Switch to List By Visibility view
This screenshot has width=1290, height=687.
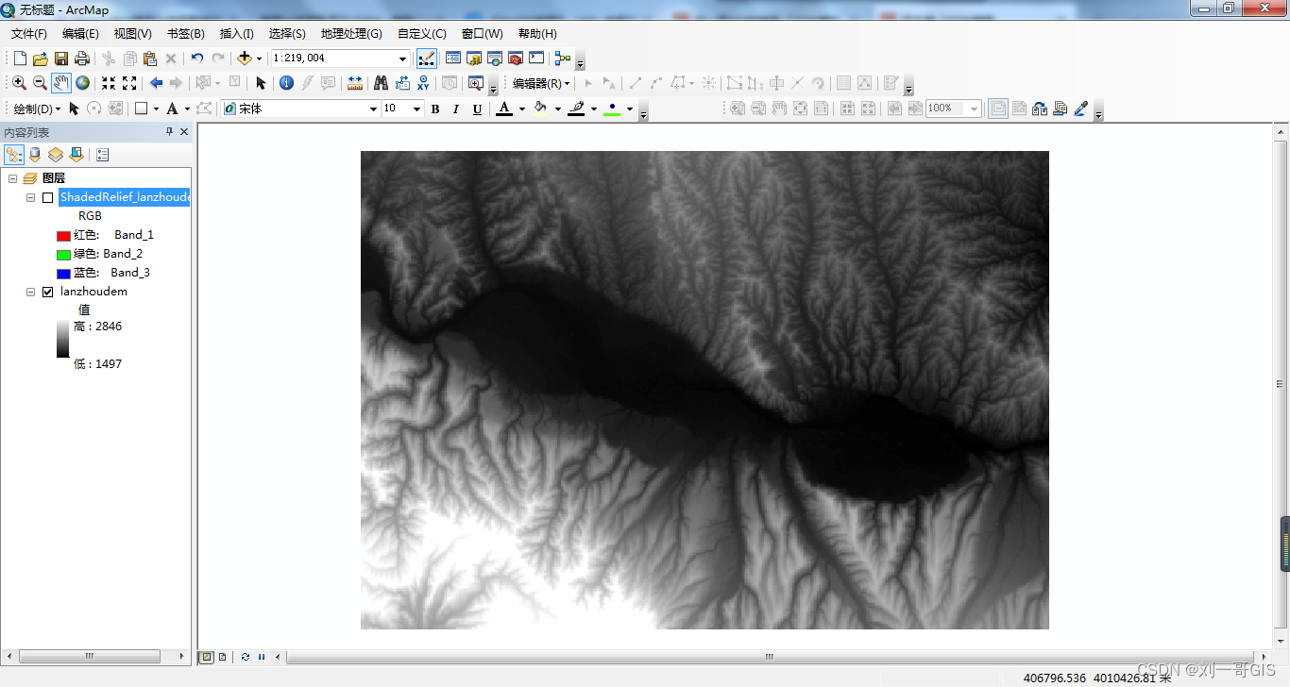click(x=56, y=155)
